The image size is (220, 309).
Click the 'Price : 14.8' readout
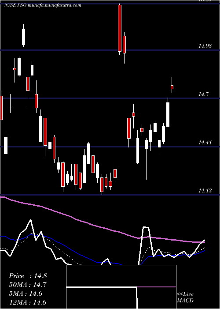click(x=28, y=276)
